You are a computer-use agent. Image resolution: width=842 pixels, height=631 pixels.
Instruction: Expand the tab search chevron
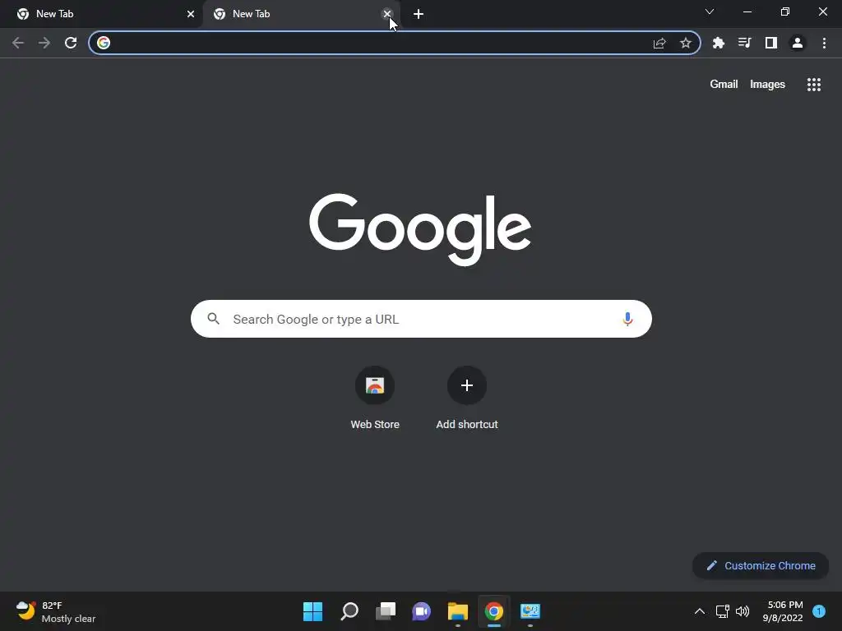[x=710, y=12]
